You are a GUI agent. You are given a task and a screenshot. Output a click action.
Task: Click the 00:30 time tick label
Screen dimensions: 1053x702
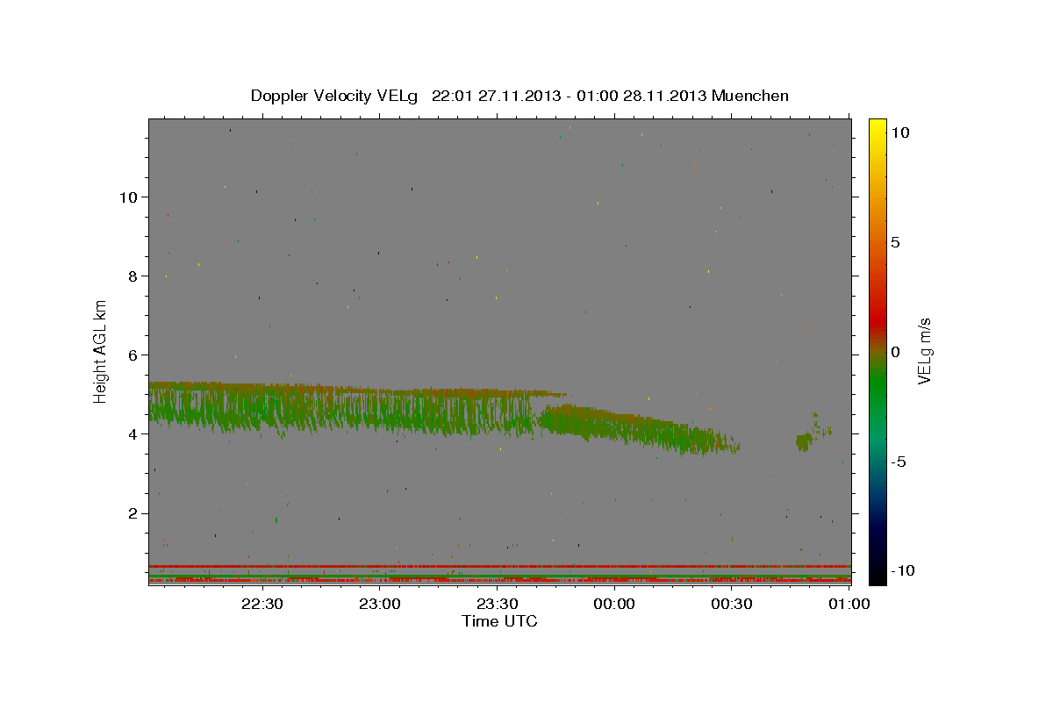pyautogui.click(x=732, y=604)
